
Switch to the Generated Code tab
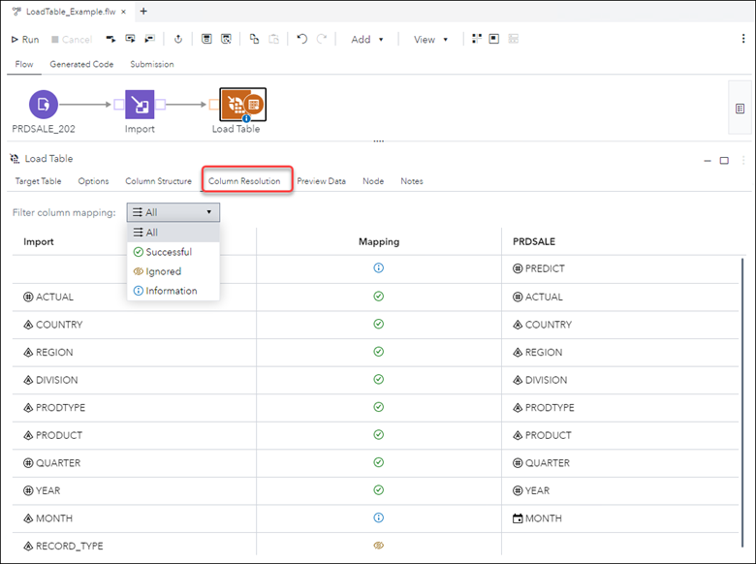pos(81,65)
